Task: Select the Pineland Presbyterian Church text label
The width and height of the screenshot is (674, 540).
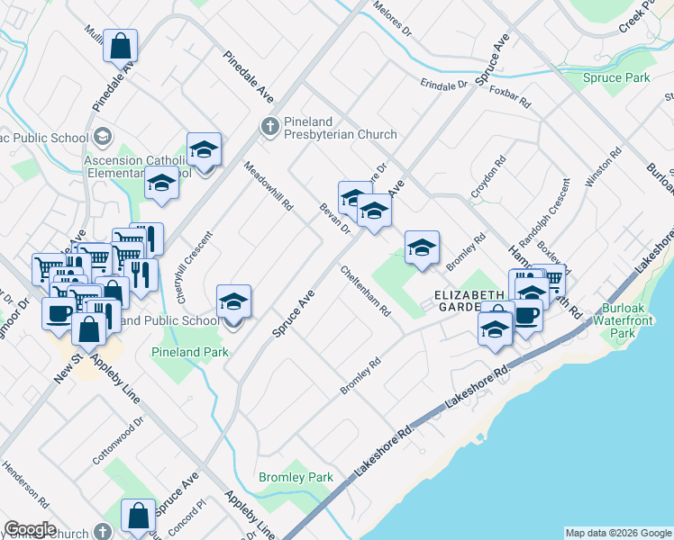Action: pos(341,128)
